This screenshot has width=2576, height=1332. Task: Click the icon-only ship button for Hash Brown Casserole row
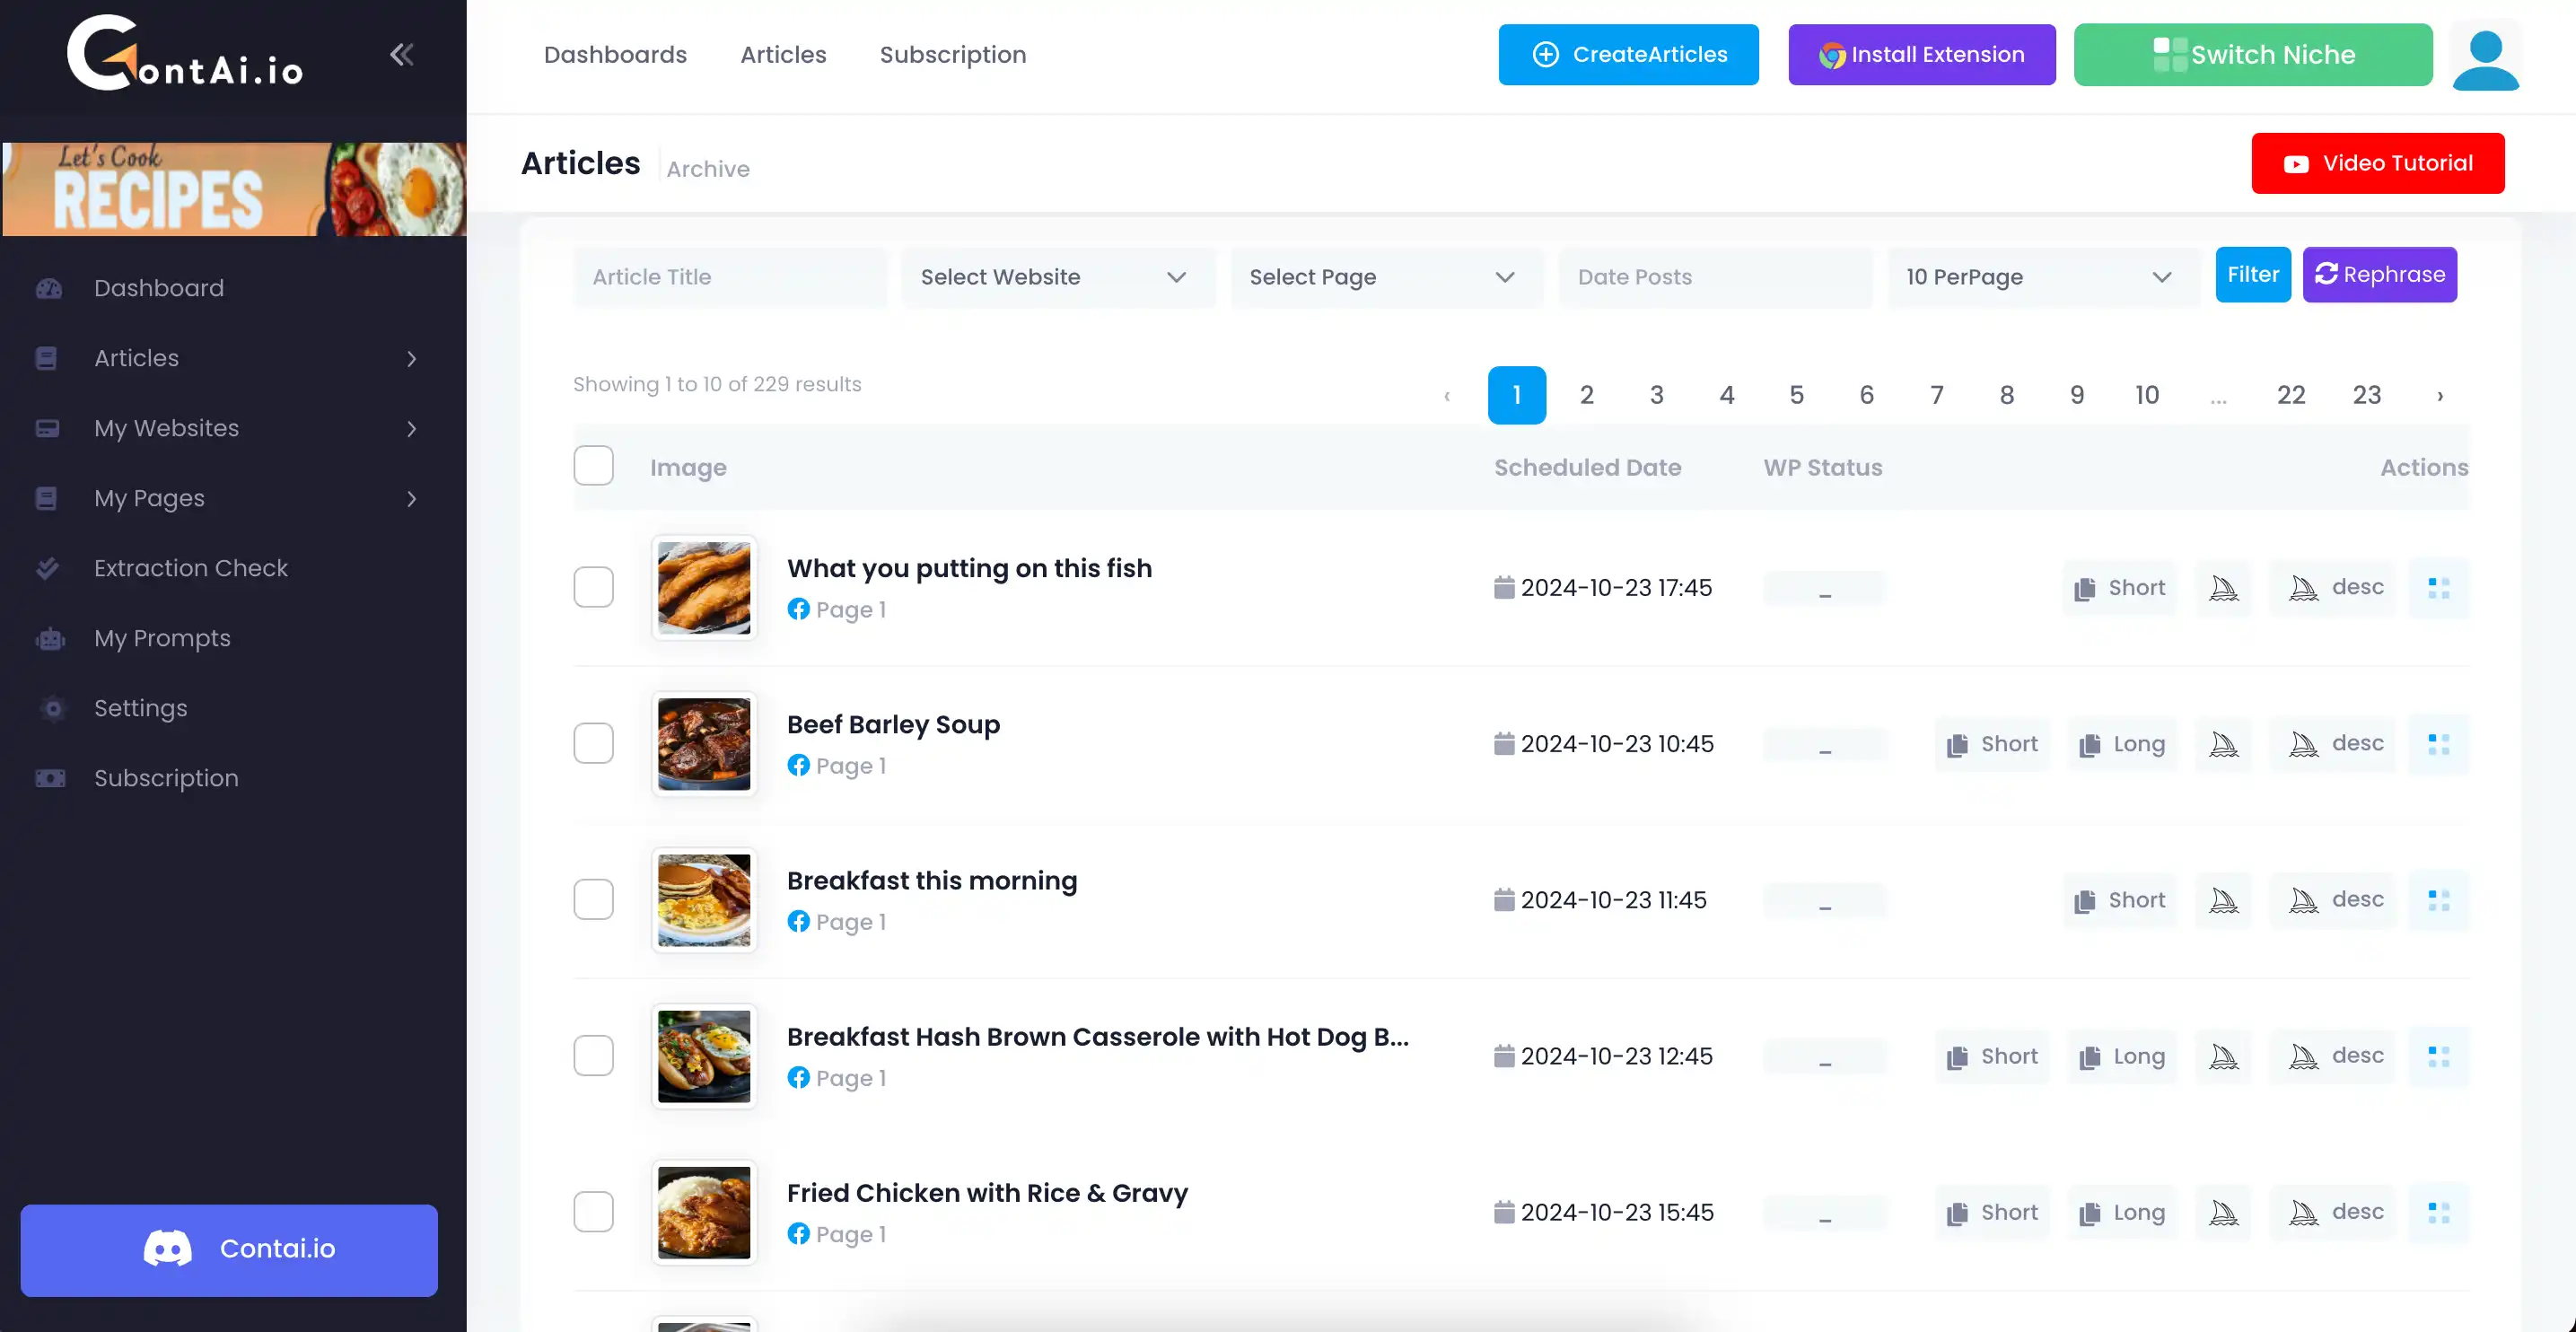click(2223, 1056)
